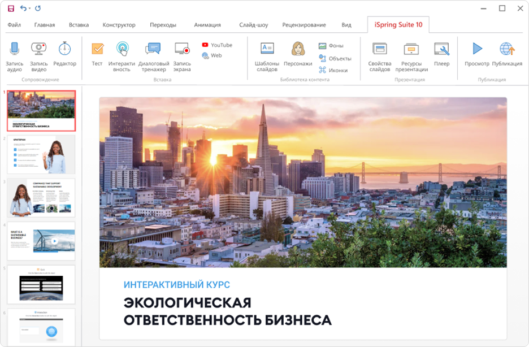Open the Плеер settings

[x=441, y=54]
